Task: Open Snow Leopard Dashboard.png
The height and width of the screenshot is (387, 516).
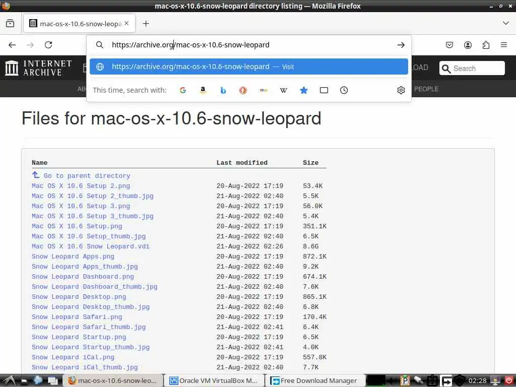Action: pyautogui.click(x=83, y=277)
